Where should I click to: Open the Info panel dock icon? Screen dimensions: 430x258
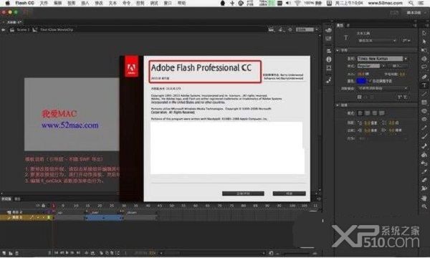tap(328, 59)
